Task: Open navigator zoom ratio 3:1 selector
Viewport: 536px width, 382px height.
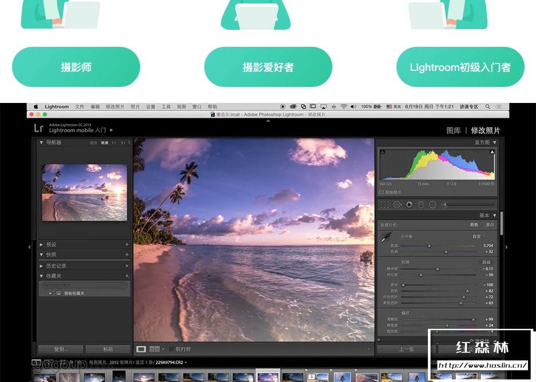Action: point(125,143)
